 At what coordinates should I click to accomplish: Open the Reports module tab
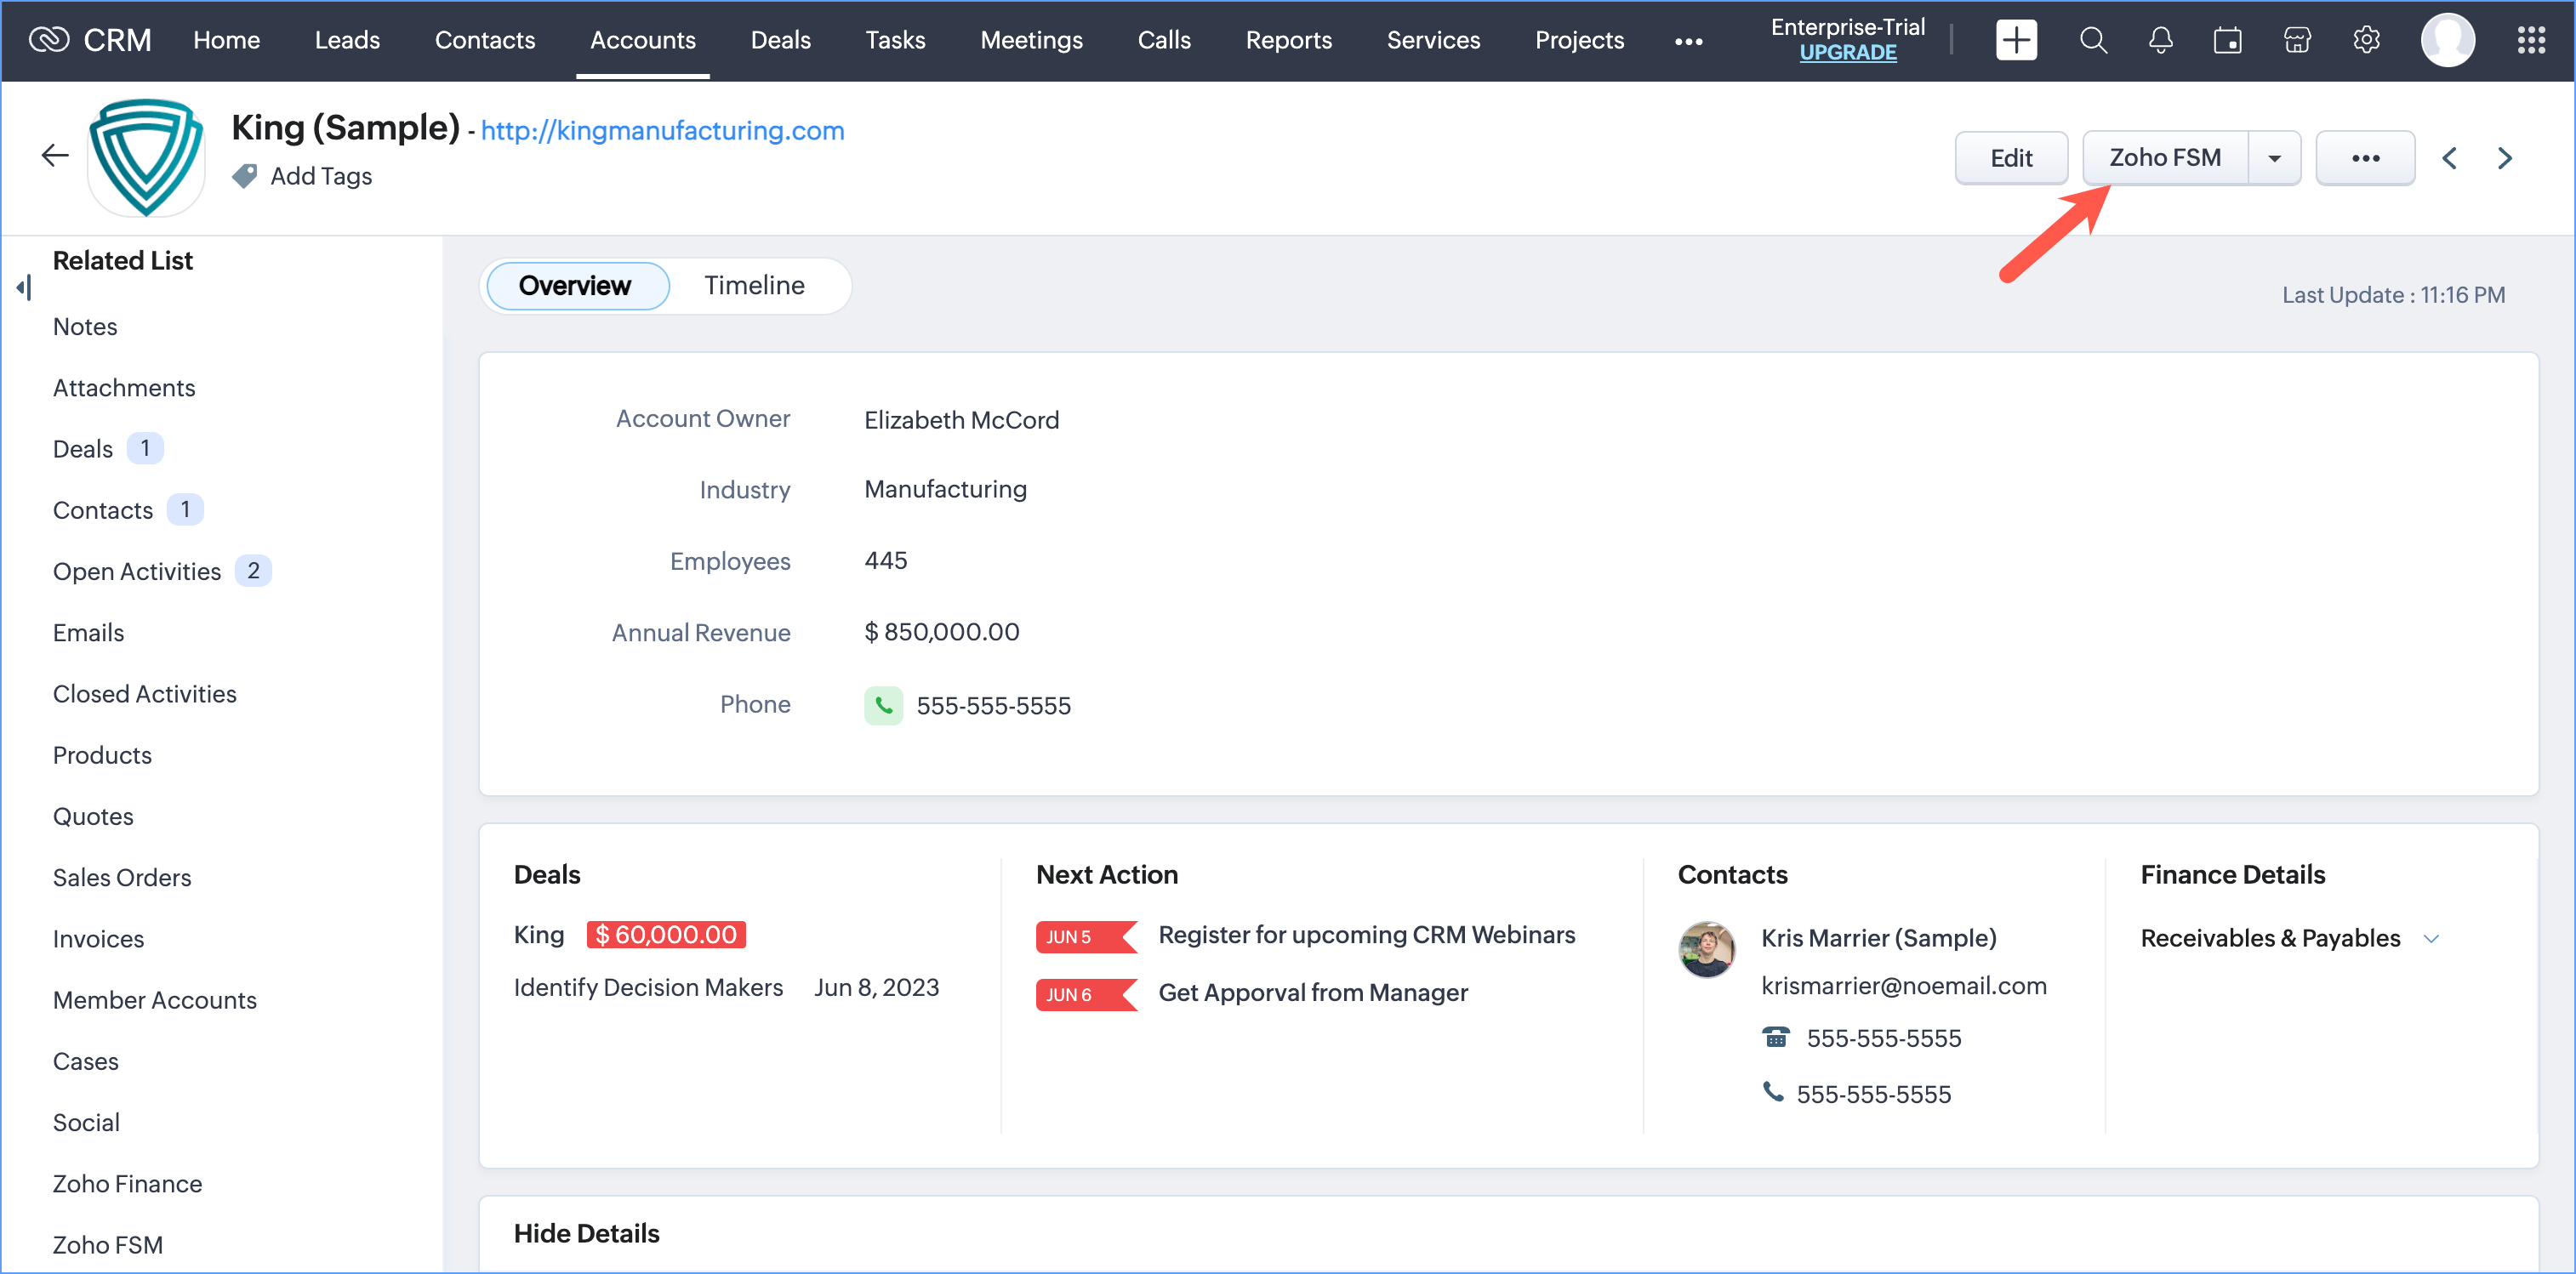click(1288, 40)
